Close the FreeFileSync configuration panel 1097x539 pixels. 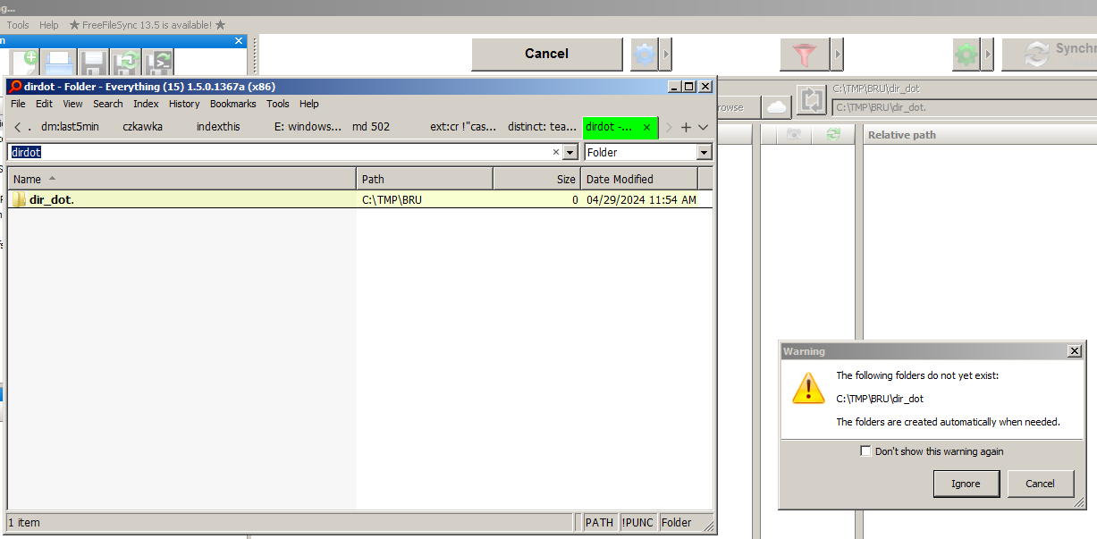click(239, 40)
